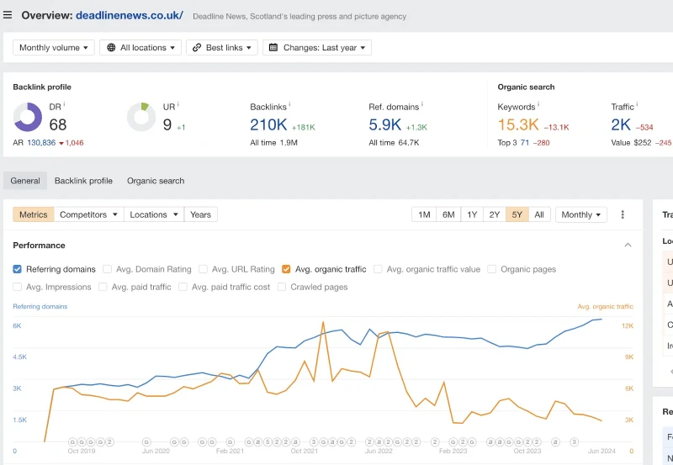This screenshot has height=465, width=673.
Task: Select the 5Y chart range
Action: coord(517,214)
